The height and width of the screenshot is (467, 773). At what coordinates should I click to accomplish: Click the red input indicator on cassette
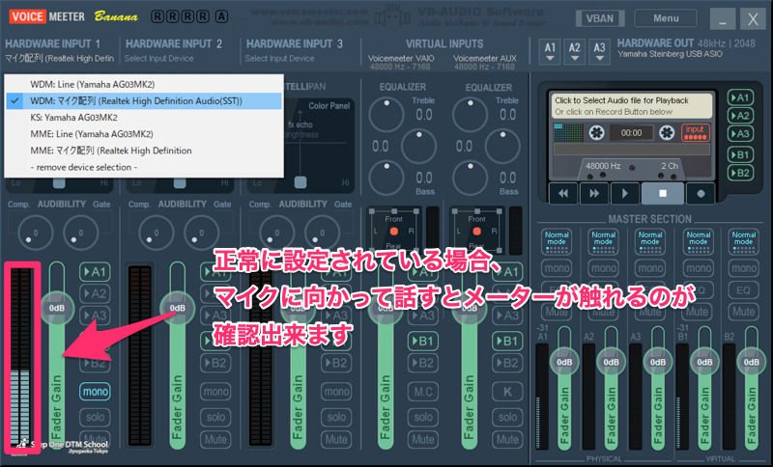point(695,132)
